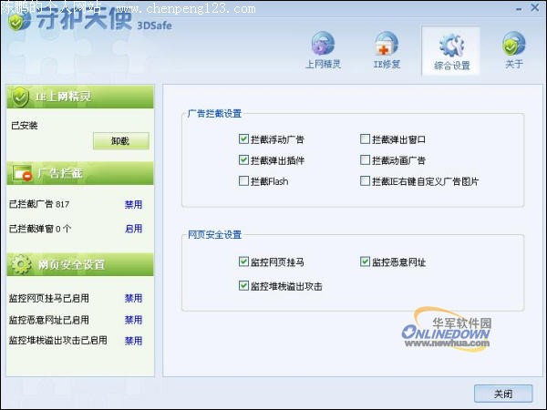
Task: Click the 广告拦截 section header icon
Action: point(20,172)
